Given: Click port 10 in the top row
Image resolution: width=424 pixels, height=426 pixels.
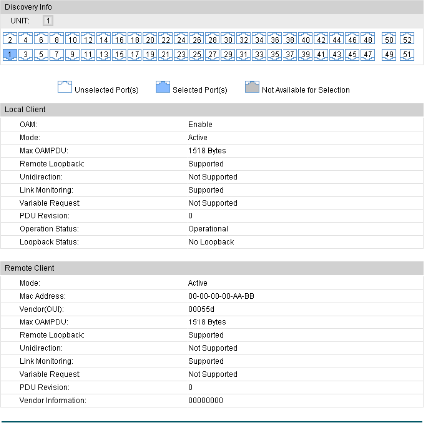Looking at the screenshot, I should 72,38.
